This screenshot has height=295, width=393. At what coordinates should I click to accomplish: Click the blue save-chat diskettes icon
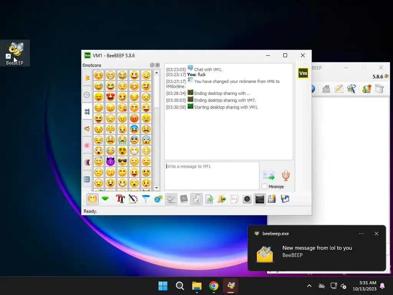click(285, 199)
